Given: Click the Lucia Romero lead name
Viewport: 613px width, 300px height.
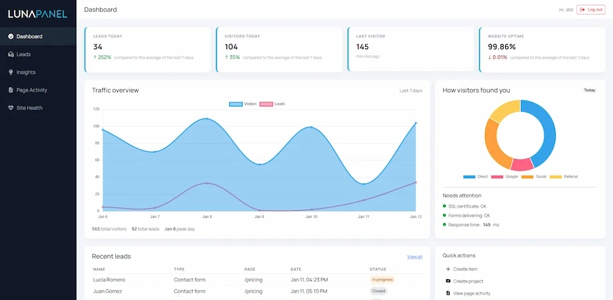Looking at the screenshot, I should coord(109,280).
